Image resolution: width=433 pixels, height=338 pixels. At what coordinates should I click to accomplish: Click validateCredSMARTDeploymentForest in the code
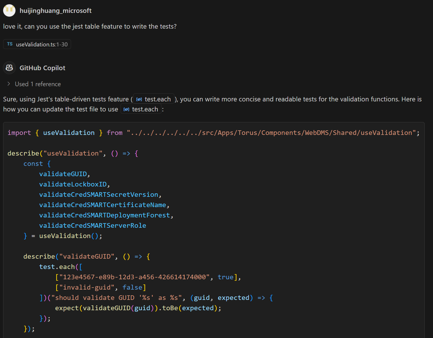click(x=105, y=215)
